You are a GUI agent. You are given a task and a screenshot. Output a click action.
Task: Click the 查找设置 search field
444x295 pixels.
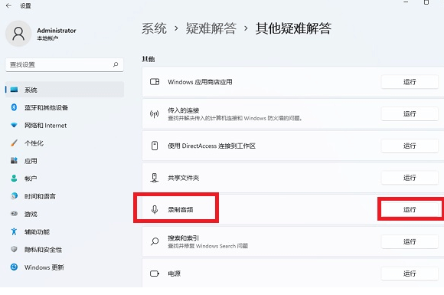pos(64,64)
